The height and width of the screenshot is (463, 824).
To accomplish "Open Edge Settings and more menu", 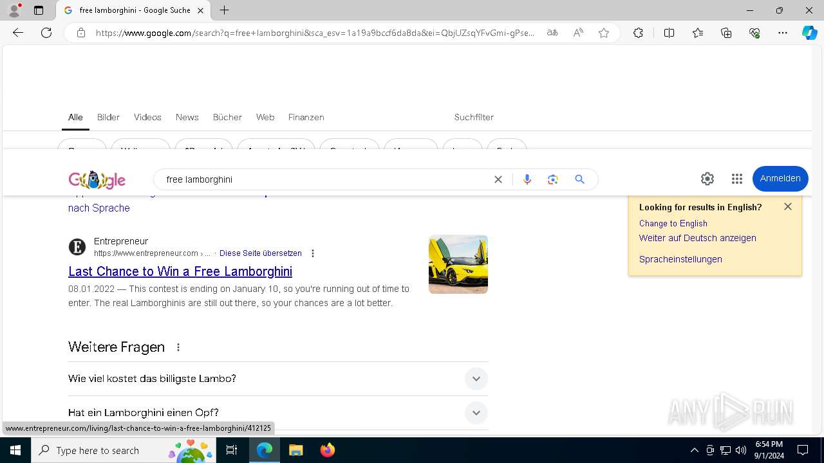I will pos(783,33).
